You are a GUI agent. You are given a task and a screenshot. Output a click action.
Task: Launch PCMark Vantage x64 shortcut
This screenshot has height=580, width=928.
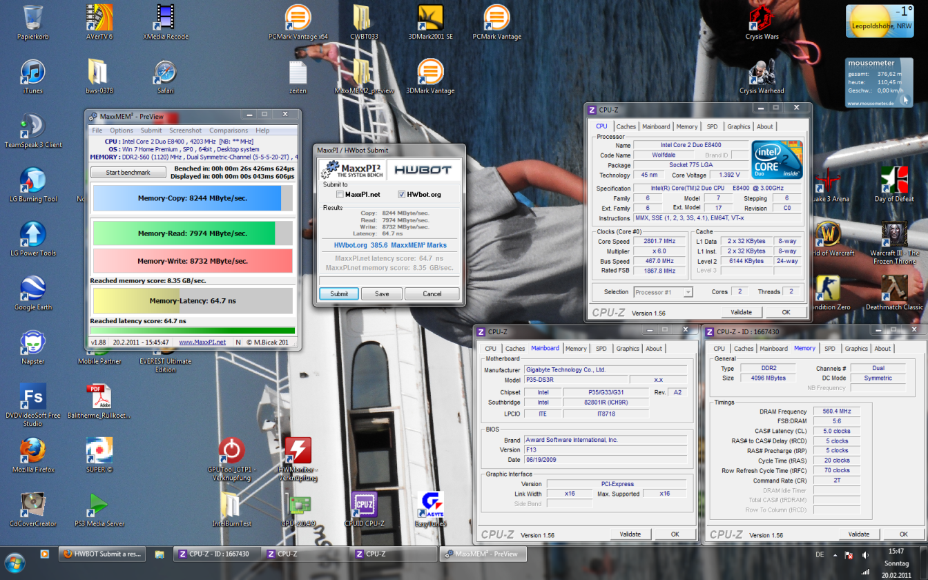(298, 21)
